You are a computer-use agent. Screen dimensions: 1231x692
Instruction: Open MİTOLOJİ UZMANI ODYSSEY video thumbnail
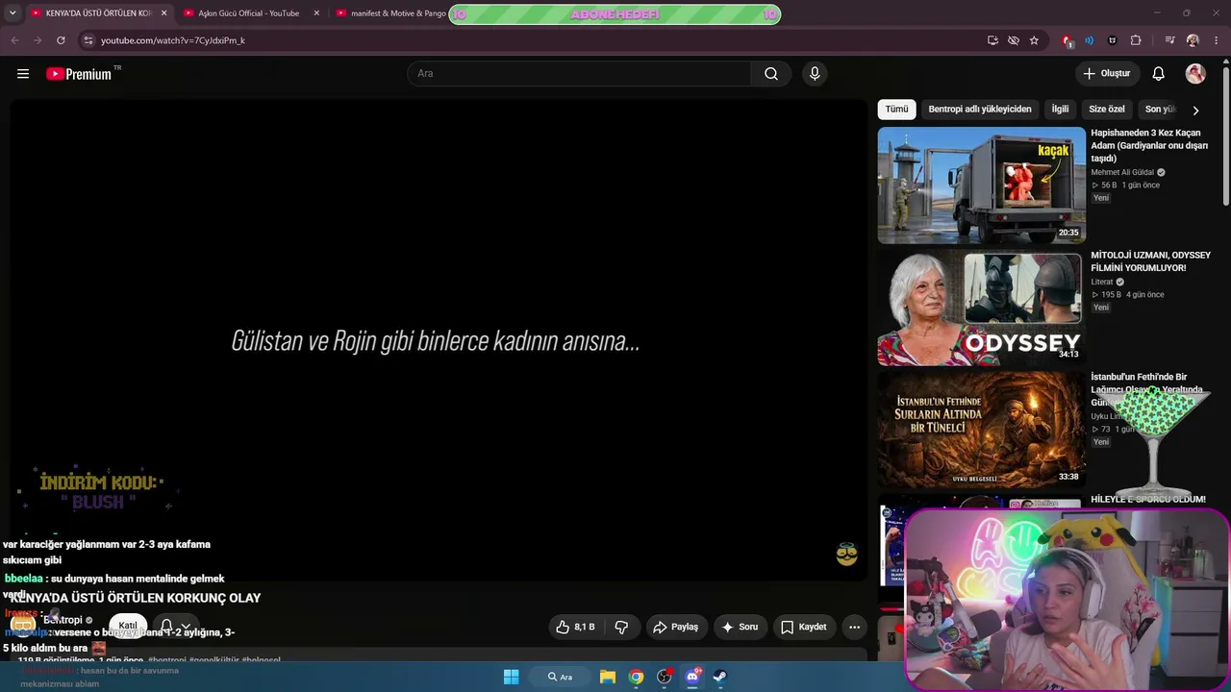coord(981,308)
